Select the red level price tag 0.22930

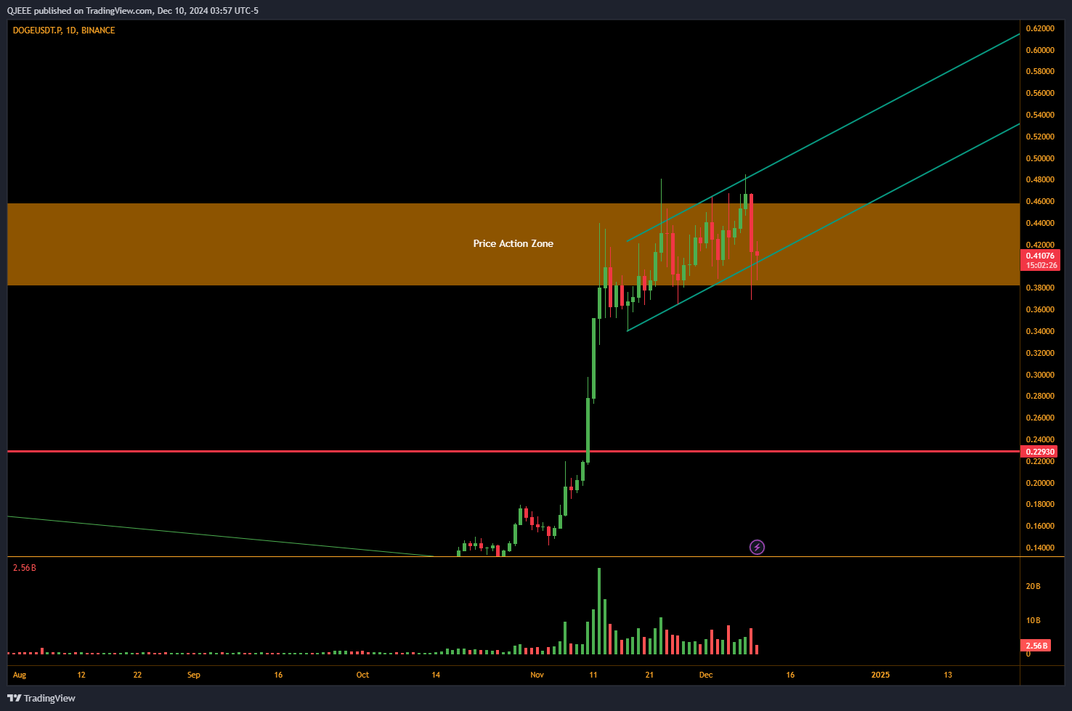tap(1040, 452)
